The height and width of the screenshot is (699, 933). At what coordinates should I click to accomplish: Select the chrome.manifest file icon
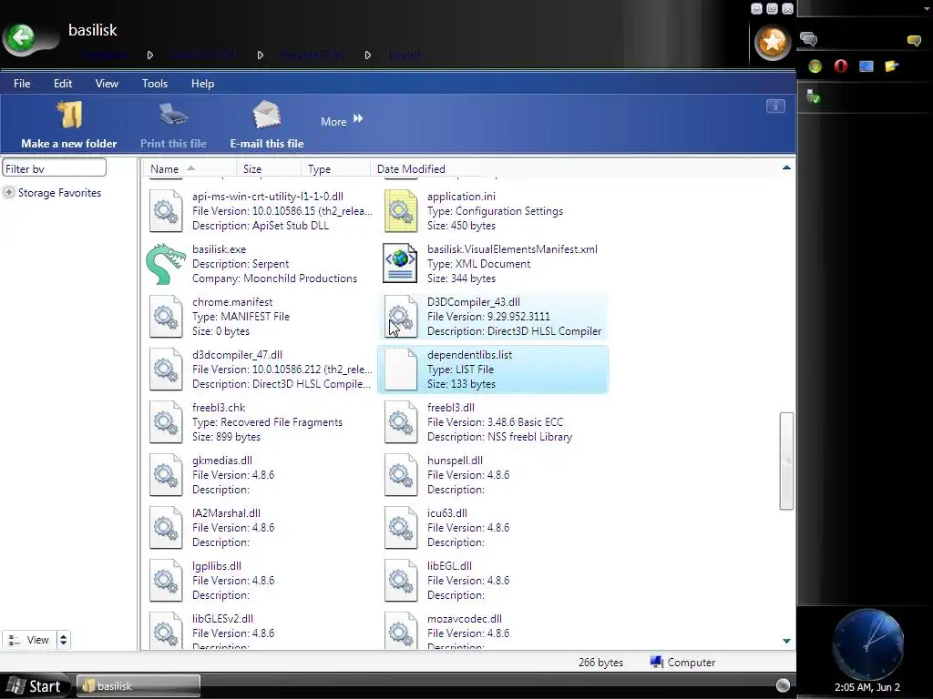tap(166, 316)
